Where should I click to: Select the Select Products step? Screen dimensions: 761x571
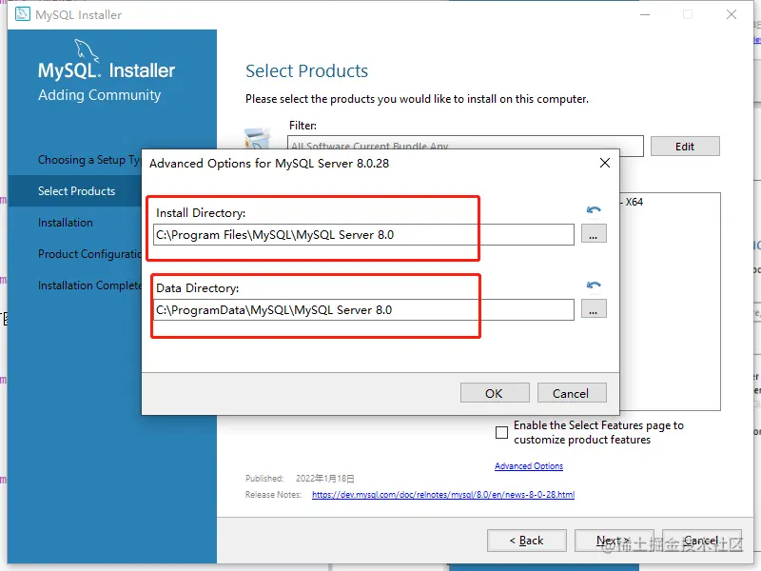pyautogui.click(x=77, y=191)
